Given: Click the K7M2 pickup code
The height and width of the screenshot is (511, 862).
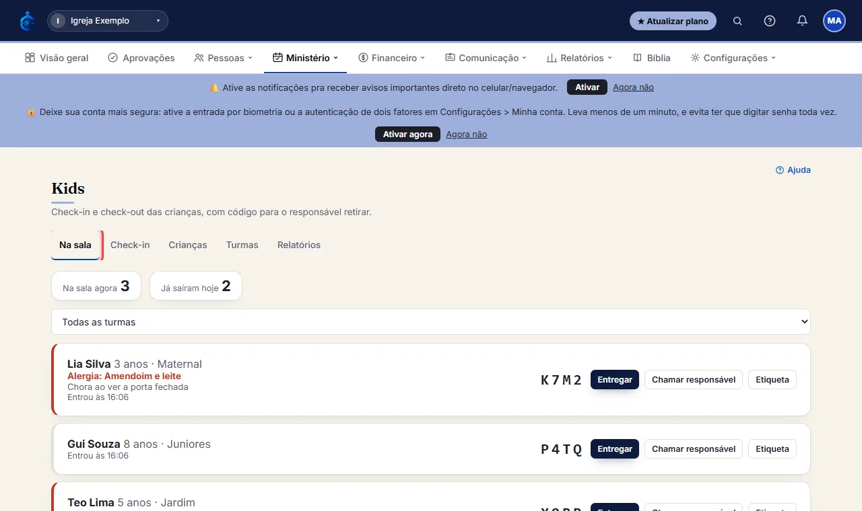Looking at the screenshot, I should point(562,380).
